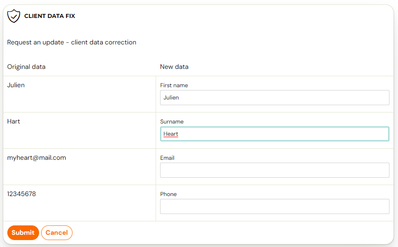Click the original surname Hart
The image size is (398, 247).
13,121
